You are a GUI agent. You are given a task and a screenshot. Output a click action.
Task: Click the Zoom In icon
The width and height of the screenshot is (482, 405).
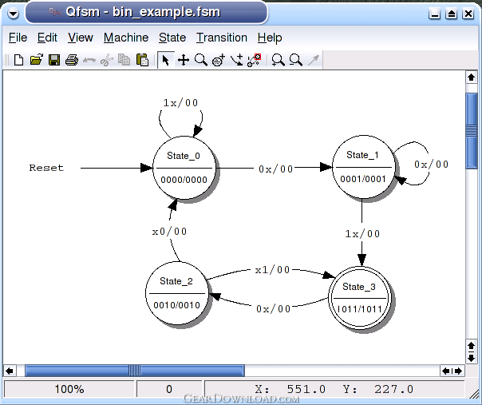pos(279,60)
